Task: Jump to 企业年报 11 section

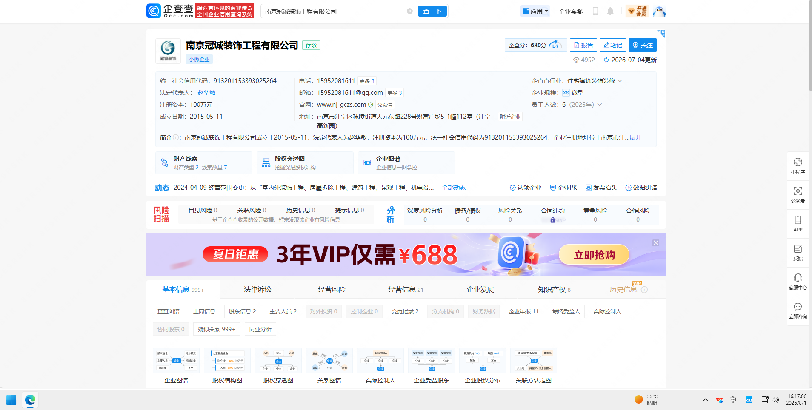Action: [x=523, y=311]
